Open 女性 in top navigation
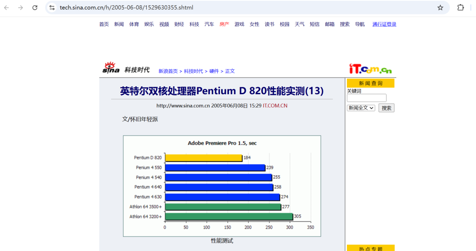476x251 pixels. click(254, 24)
